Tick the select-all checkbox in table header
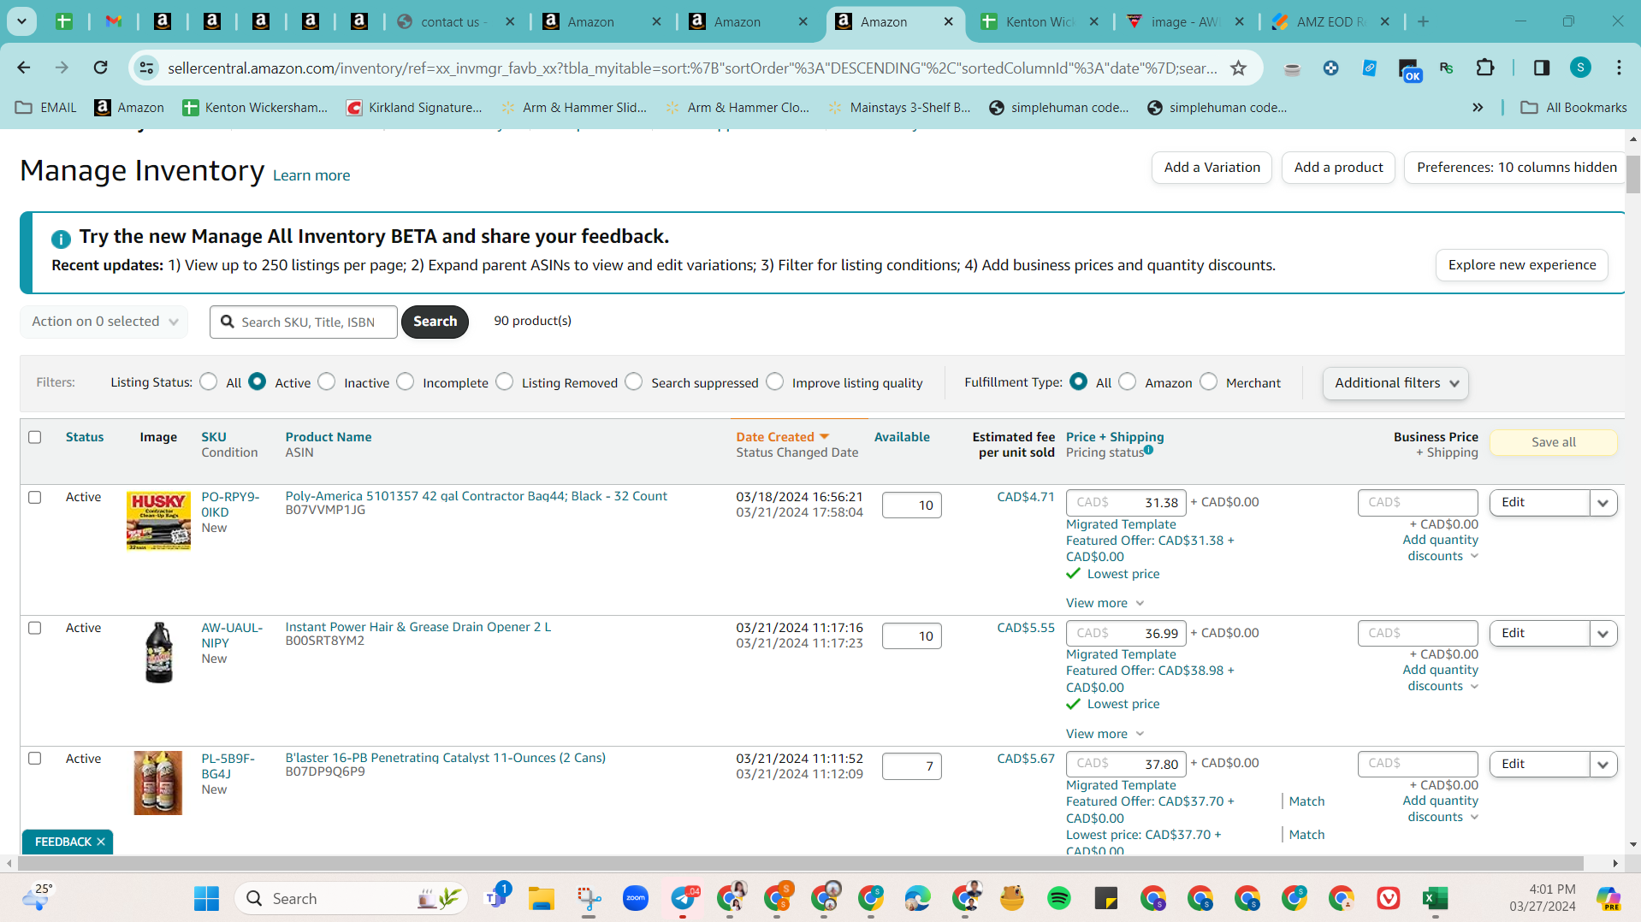The image size is (1641, 922). pos(34,437)
